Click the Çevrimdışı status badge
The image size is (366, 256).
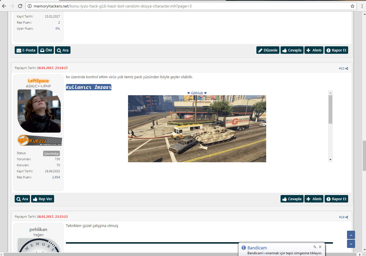coord(52,154)
